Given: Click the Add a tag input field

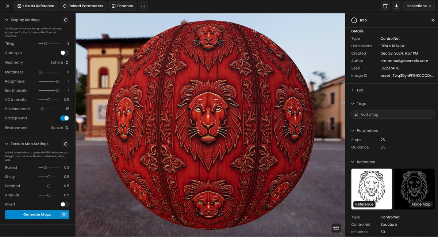Looking at the screenshot, I should pos(393,114).
